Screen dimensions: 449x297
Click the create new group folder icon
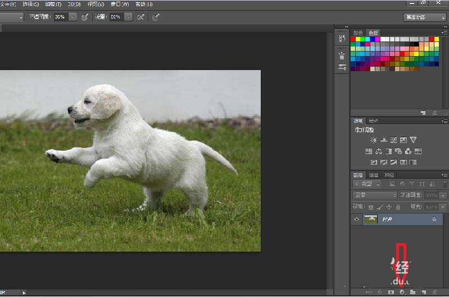(412, 292)
